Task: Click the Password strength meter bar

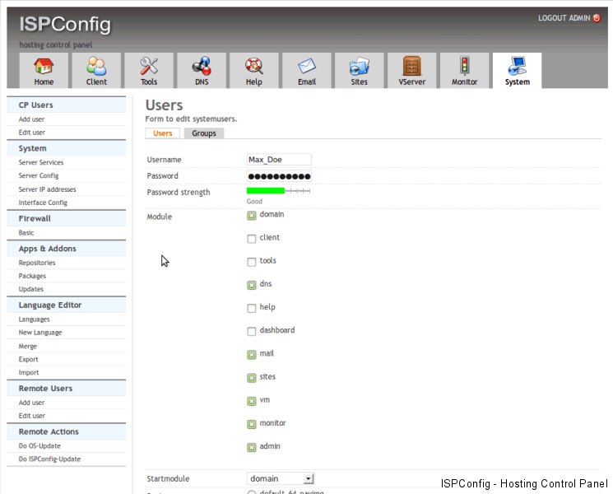Action: click(278, 191)
